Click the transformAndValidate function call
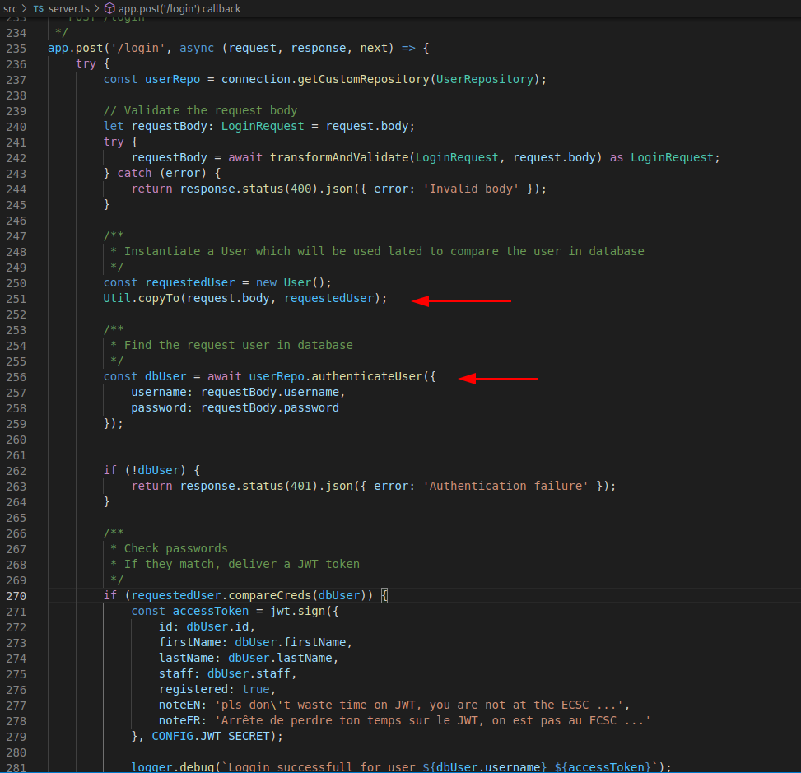 click(339, 157)
